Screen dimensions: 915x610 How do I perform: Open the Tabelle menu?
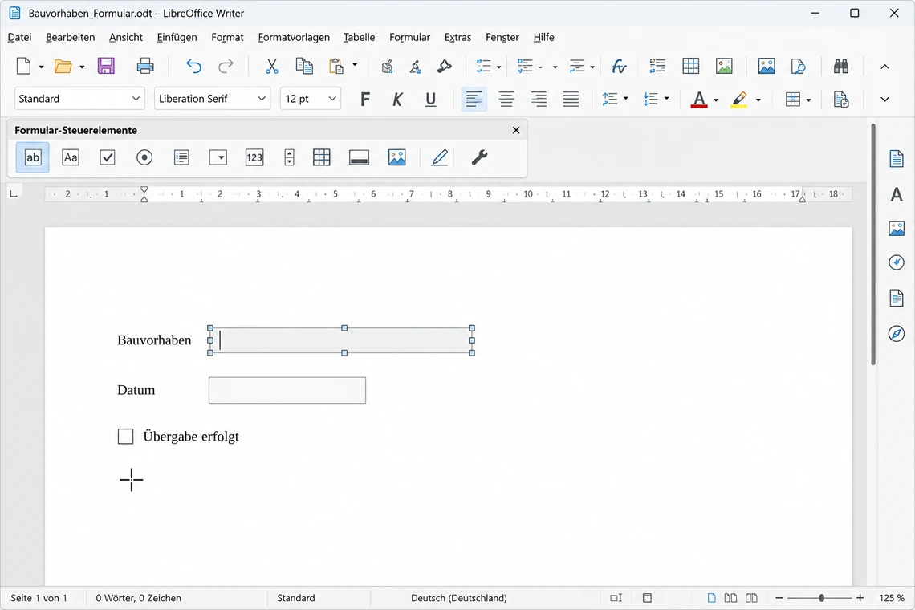click(x=359, y=38)
